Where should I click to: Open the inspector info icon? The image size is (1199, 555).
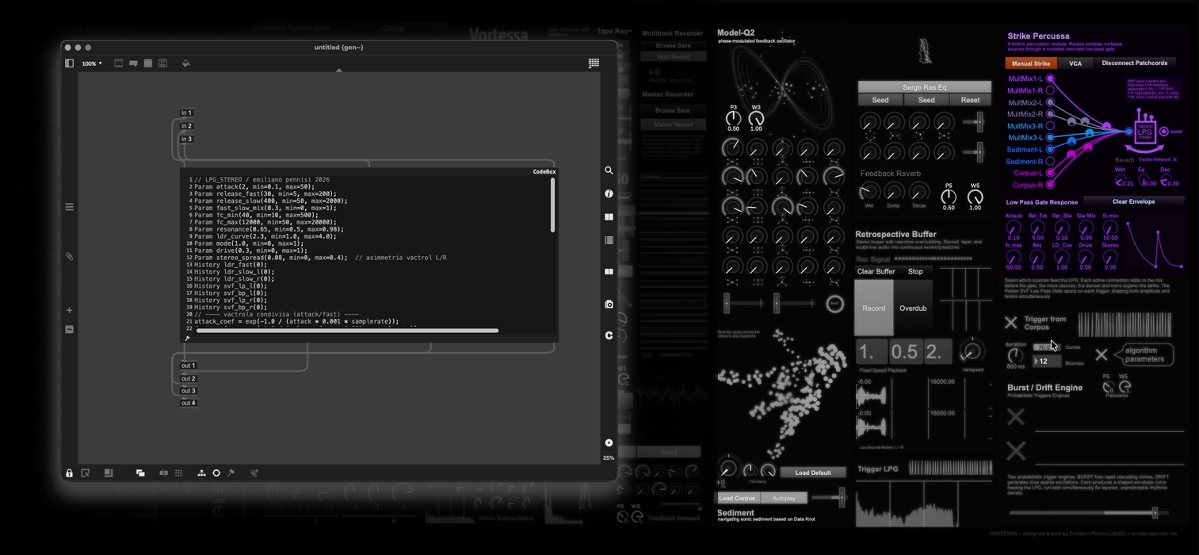pos(609,193)
